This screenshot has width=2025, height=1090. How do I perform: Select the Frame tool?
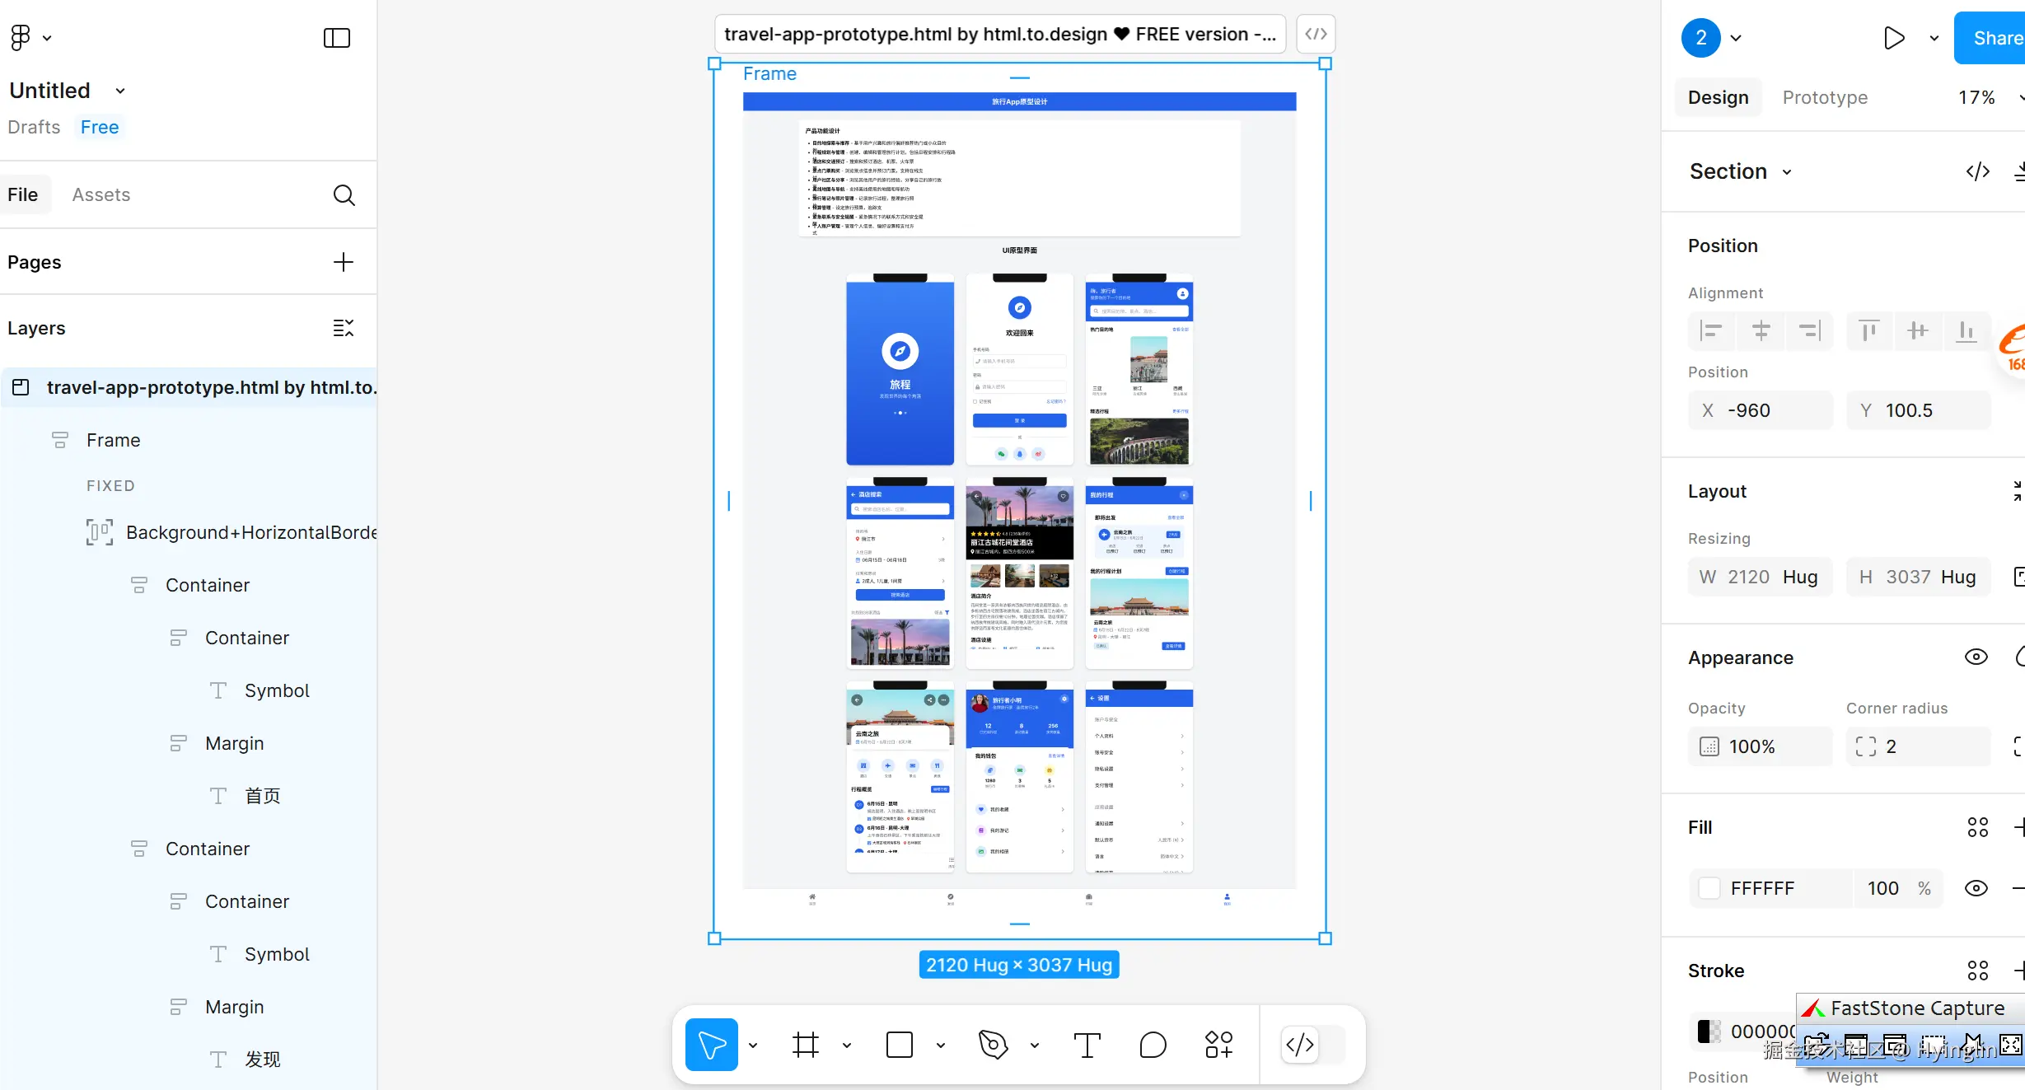pyautogui.click(x=805, y=1045)
